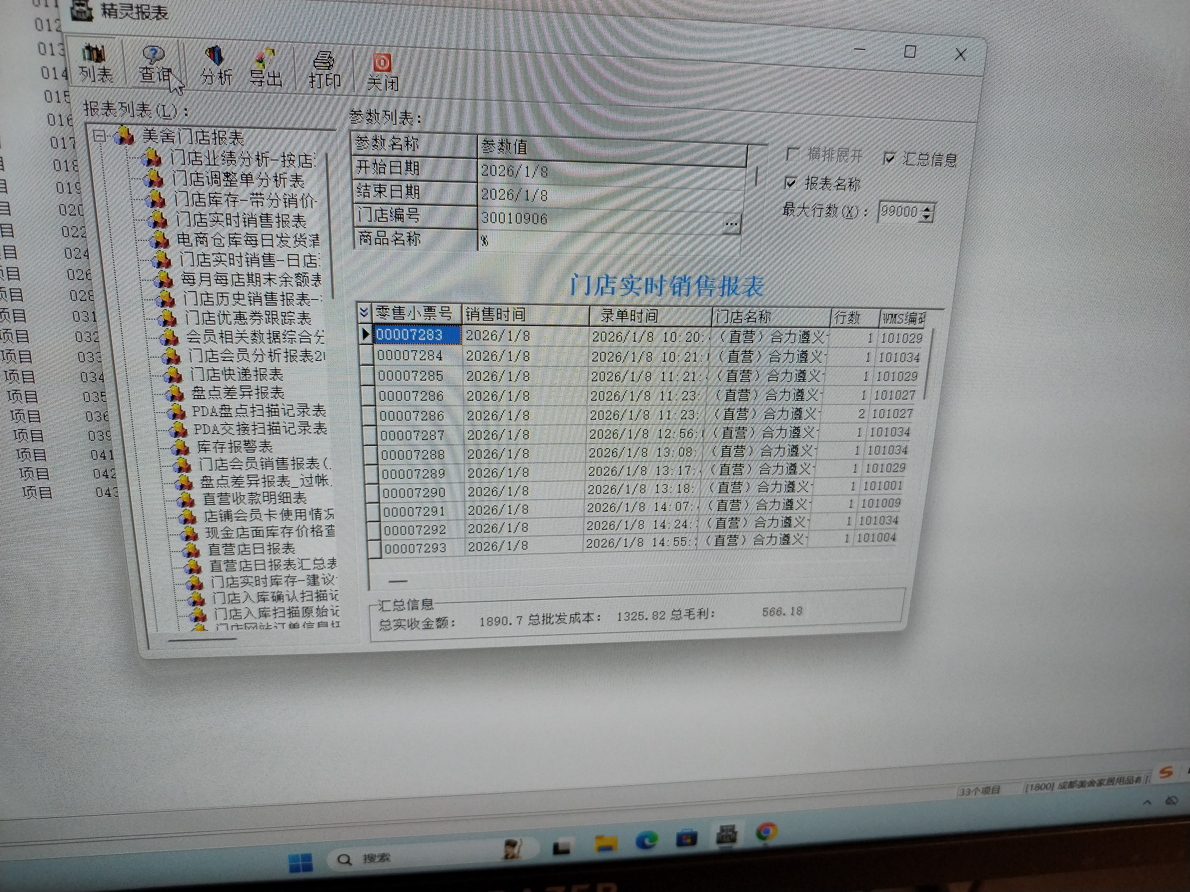
Task: Open Chrome from the taskbar
Action: point(767,832)
